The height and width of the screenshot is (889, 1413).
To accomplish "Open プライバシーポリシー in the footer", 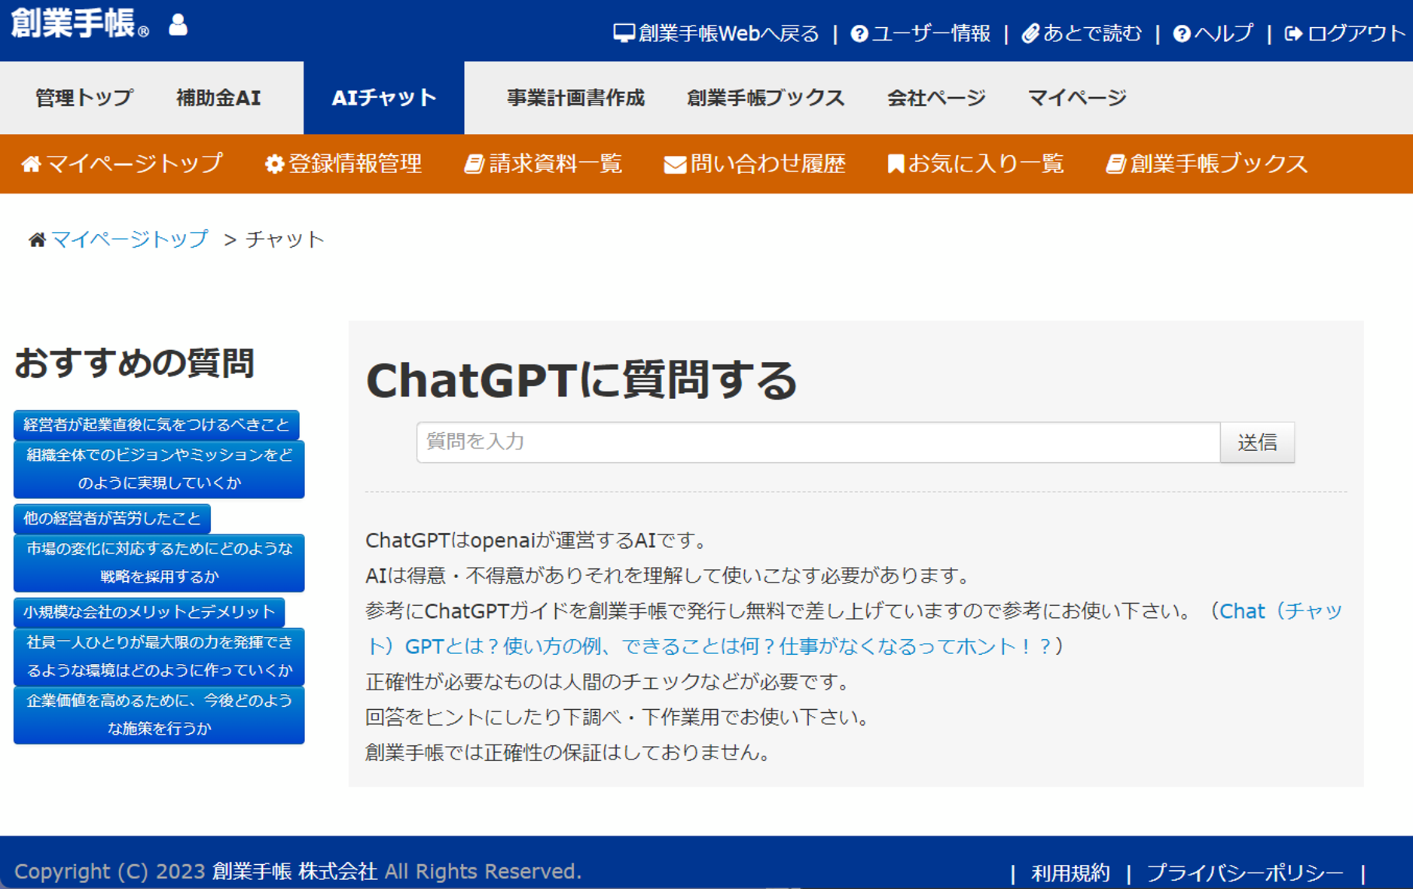I will (1245, 873).
